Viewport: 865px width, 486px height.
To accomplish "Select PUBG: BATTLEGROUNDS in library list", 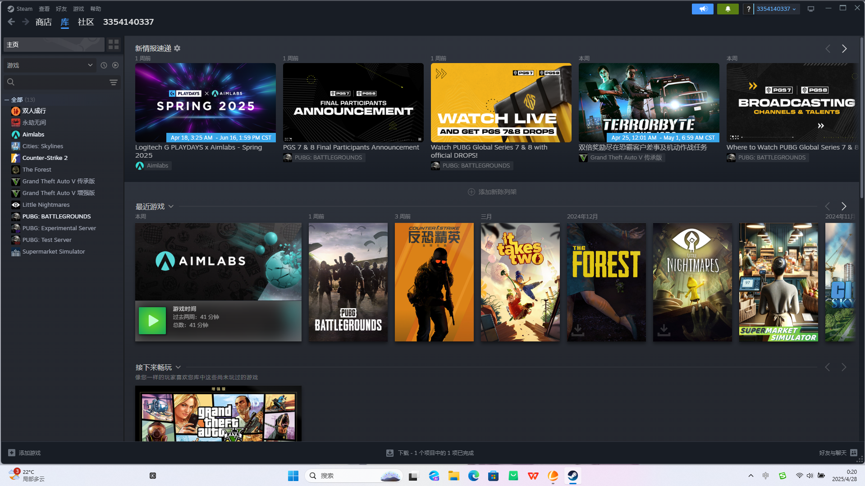I will click(56, 216).
